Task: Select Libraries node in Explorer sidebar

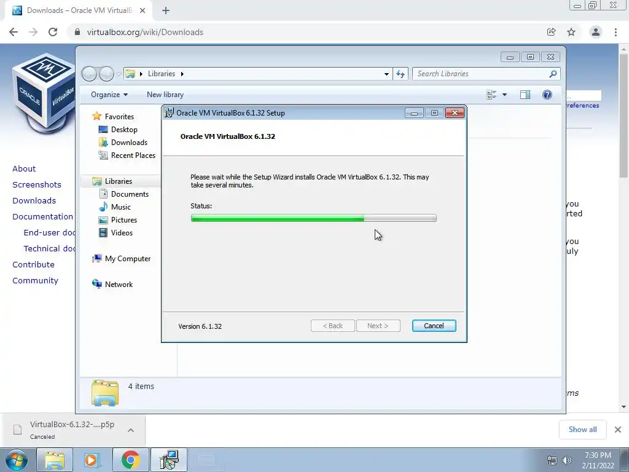Action: tap(119, 181)
